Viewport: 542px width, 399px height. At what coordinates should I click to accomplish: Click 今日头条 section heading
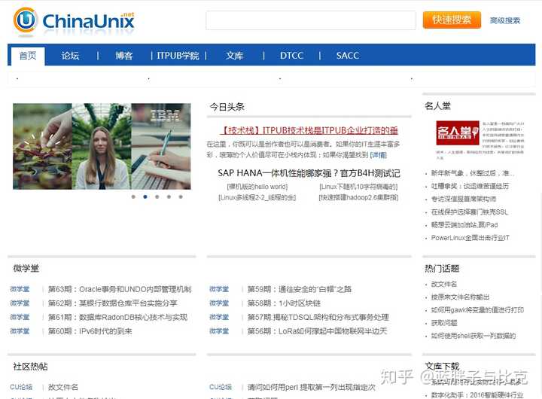pyautogui.click(x=227, y=107)
